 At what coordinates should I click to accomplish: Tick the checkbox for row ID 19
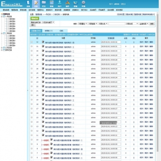point(32,100)
